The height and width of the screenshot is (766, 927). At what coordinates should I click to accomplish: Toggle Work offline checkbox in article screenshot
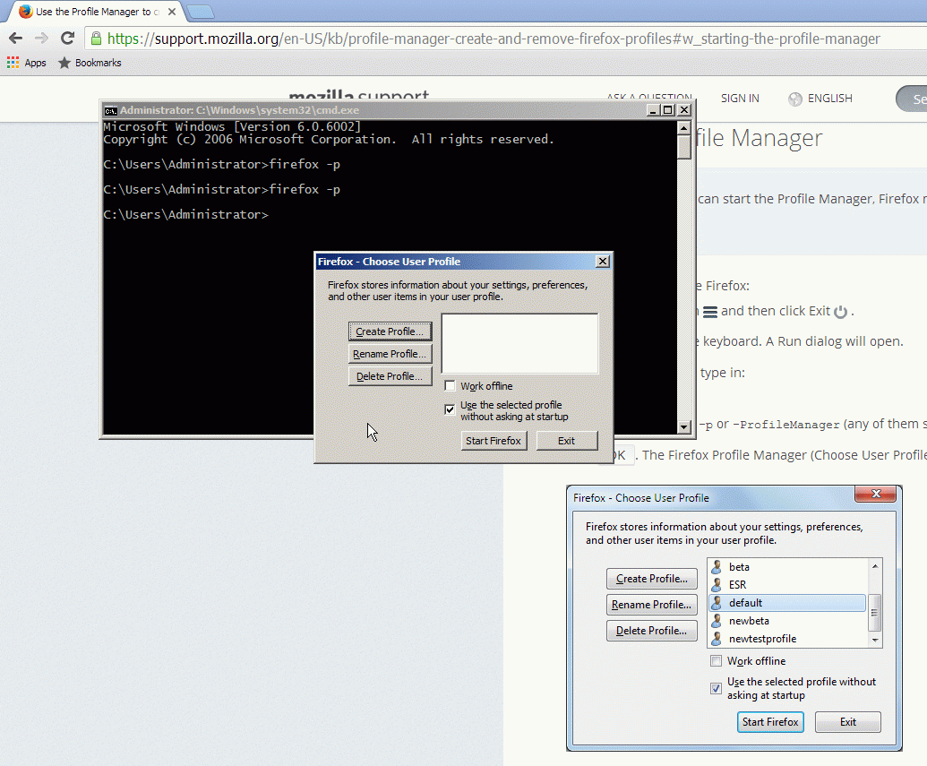716,660
